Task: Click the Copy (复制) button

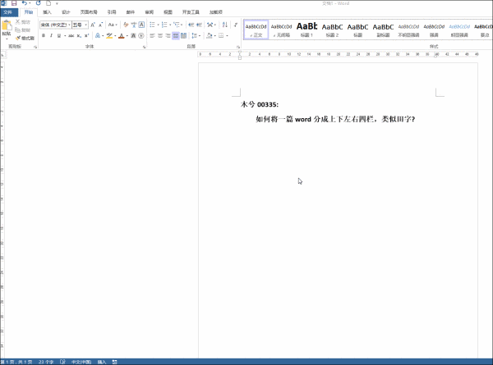Action: coord(23,30)
